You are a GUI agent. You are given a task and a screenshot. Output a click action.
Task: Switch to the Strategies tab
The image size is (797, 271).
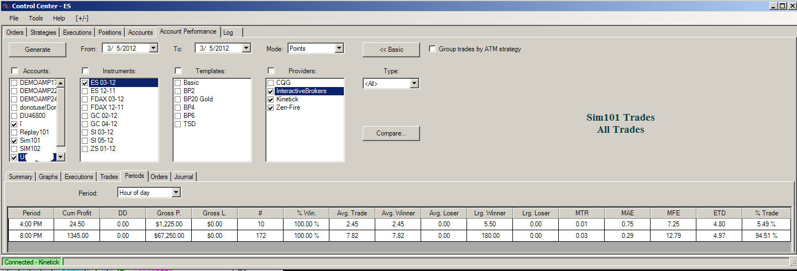43,32
